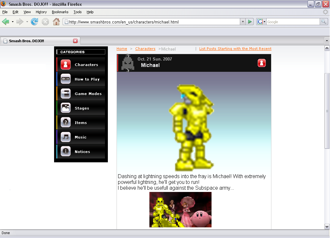The height and width of the screenshot is (238, 330).
Task: Reload the page with the Refresh icon
Action: [x=34, y=22]
